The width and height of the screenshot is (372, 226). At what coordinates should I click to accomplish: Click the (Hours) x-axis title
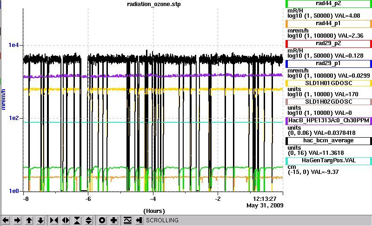click(154, 211)
